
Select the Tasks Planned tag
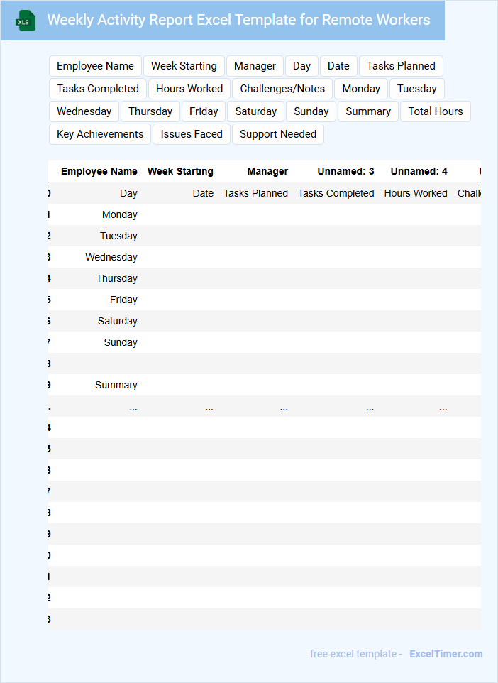click(401, 66)
